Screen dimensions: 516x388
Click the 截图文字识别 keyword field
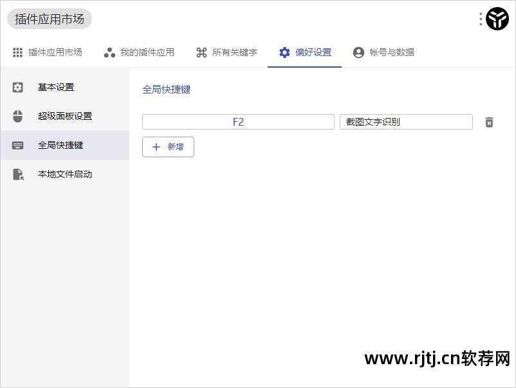[x=406, y=122]
